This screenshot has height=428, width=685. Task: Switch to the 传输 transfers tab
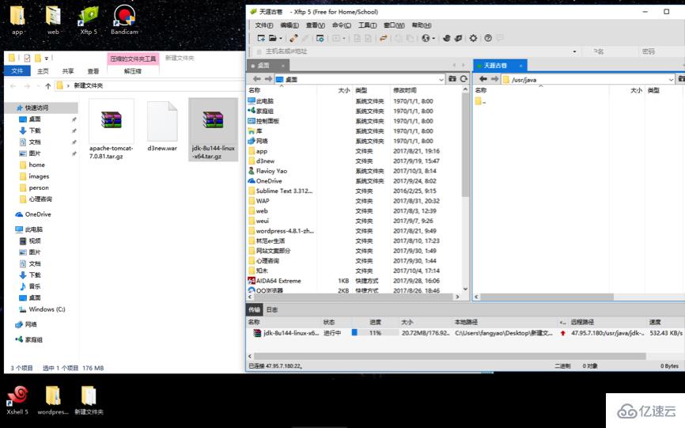pos(254,309)
